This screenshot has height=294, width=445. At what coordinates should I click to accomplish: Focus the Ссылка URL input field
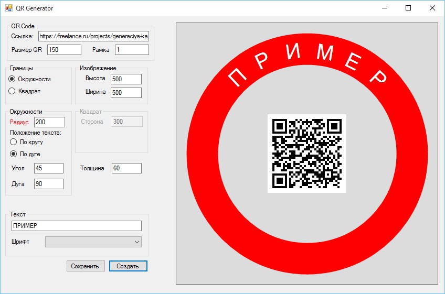coord(93,36)
